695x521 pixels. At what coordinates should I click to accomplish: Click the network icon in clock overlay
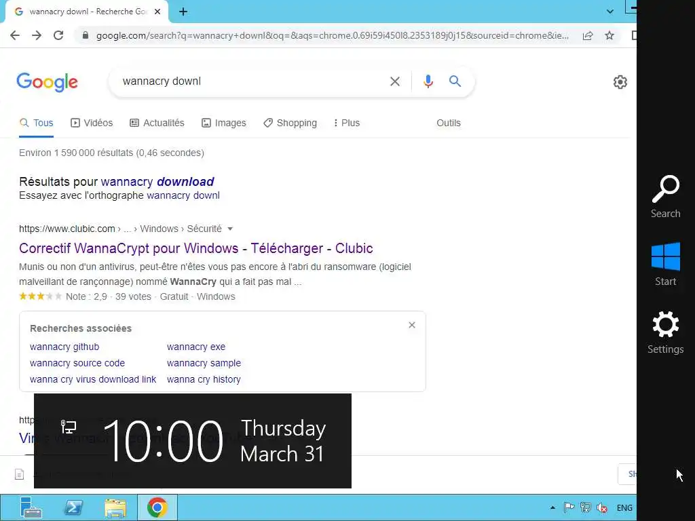[x=69, y=427]
